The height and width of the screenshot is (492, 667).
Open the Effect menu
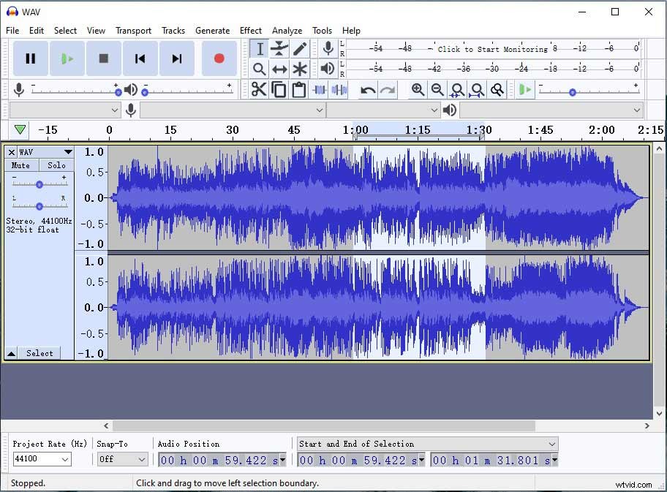click(251, 31)
